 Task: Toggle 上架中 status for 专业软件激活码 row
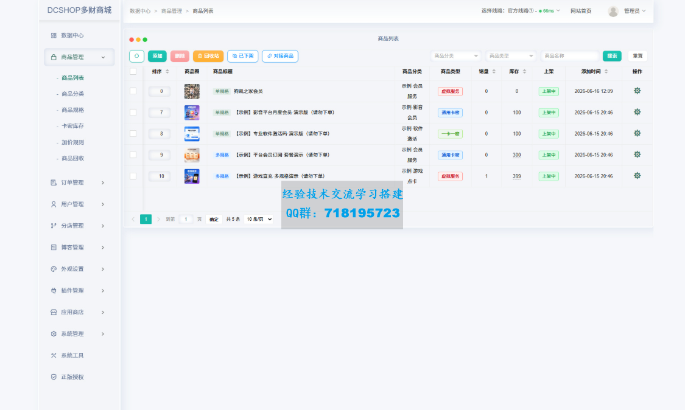[x=549, y=134]
